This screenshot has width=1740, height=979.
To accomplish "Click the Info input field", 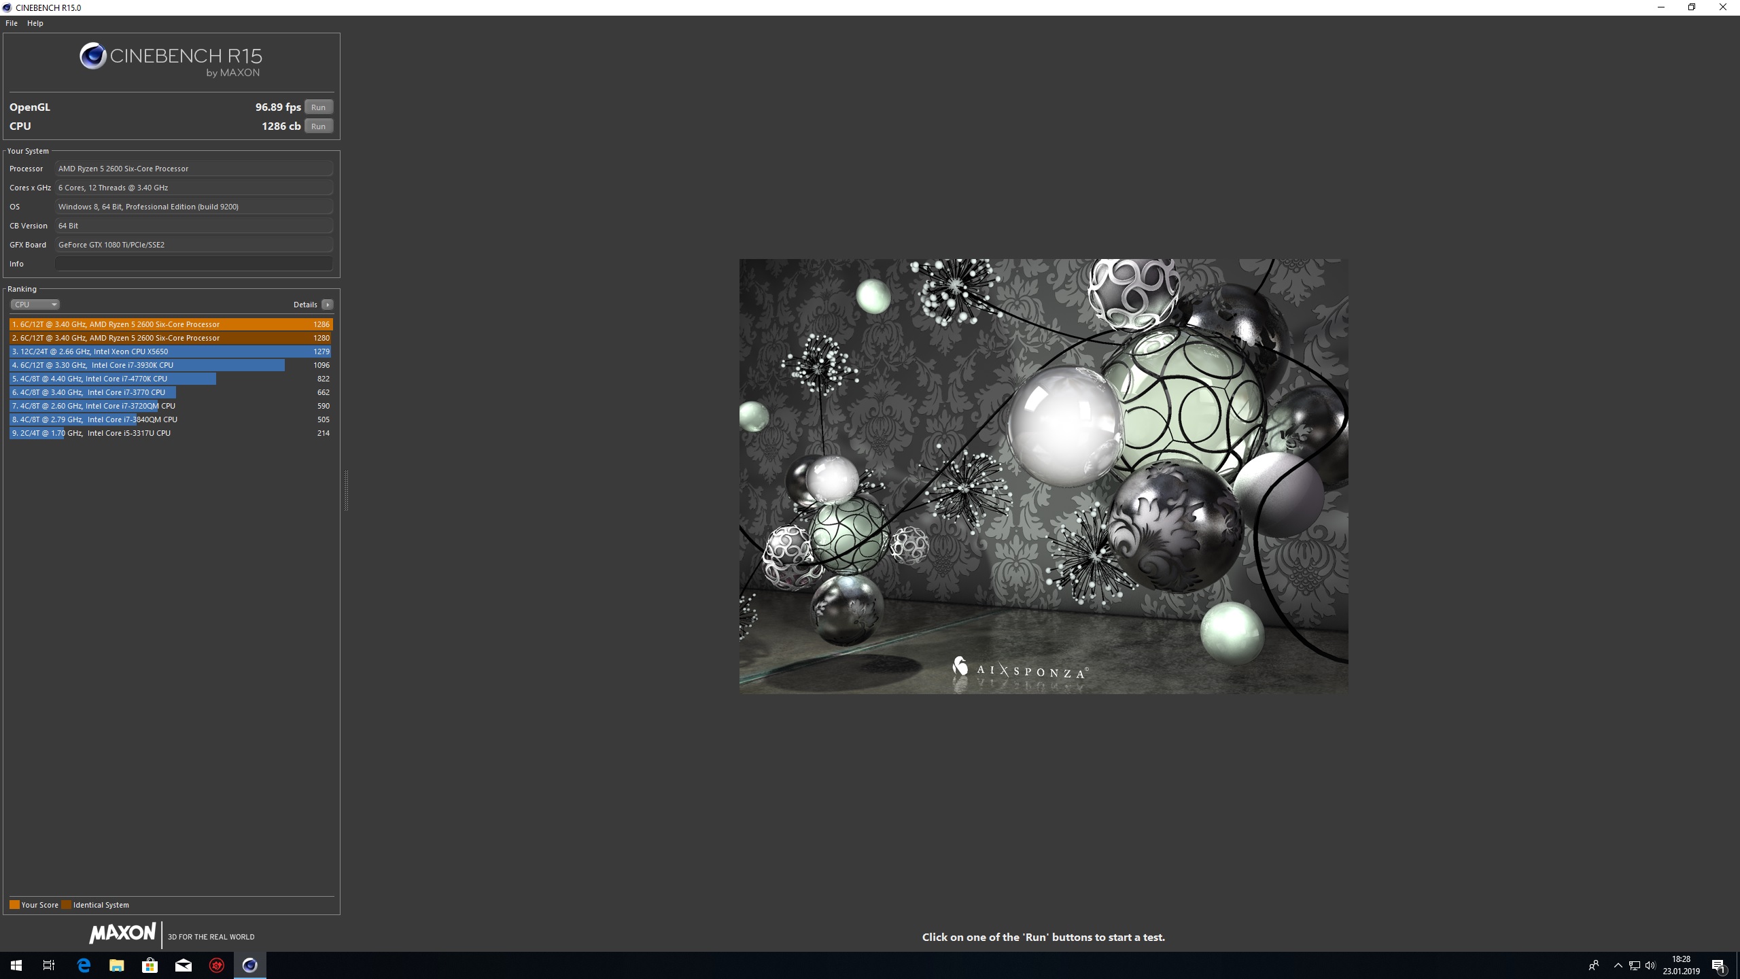I will (194, 264).
